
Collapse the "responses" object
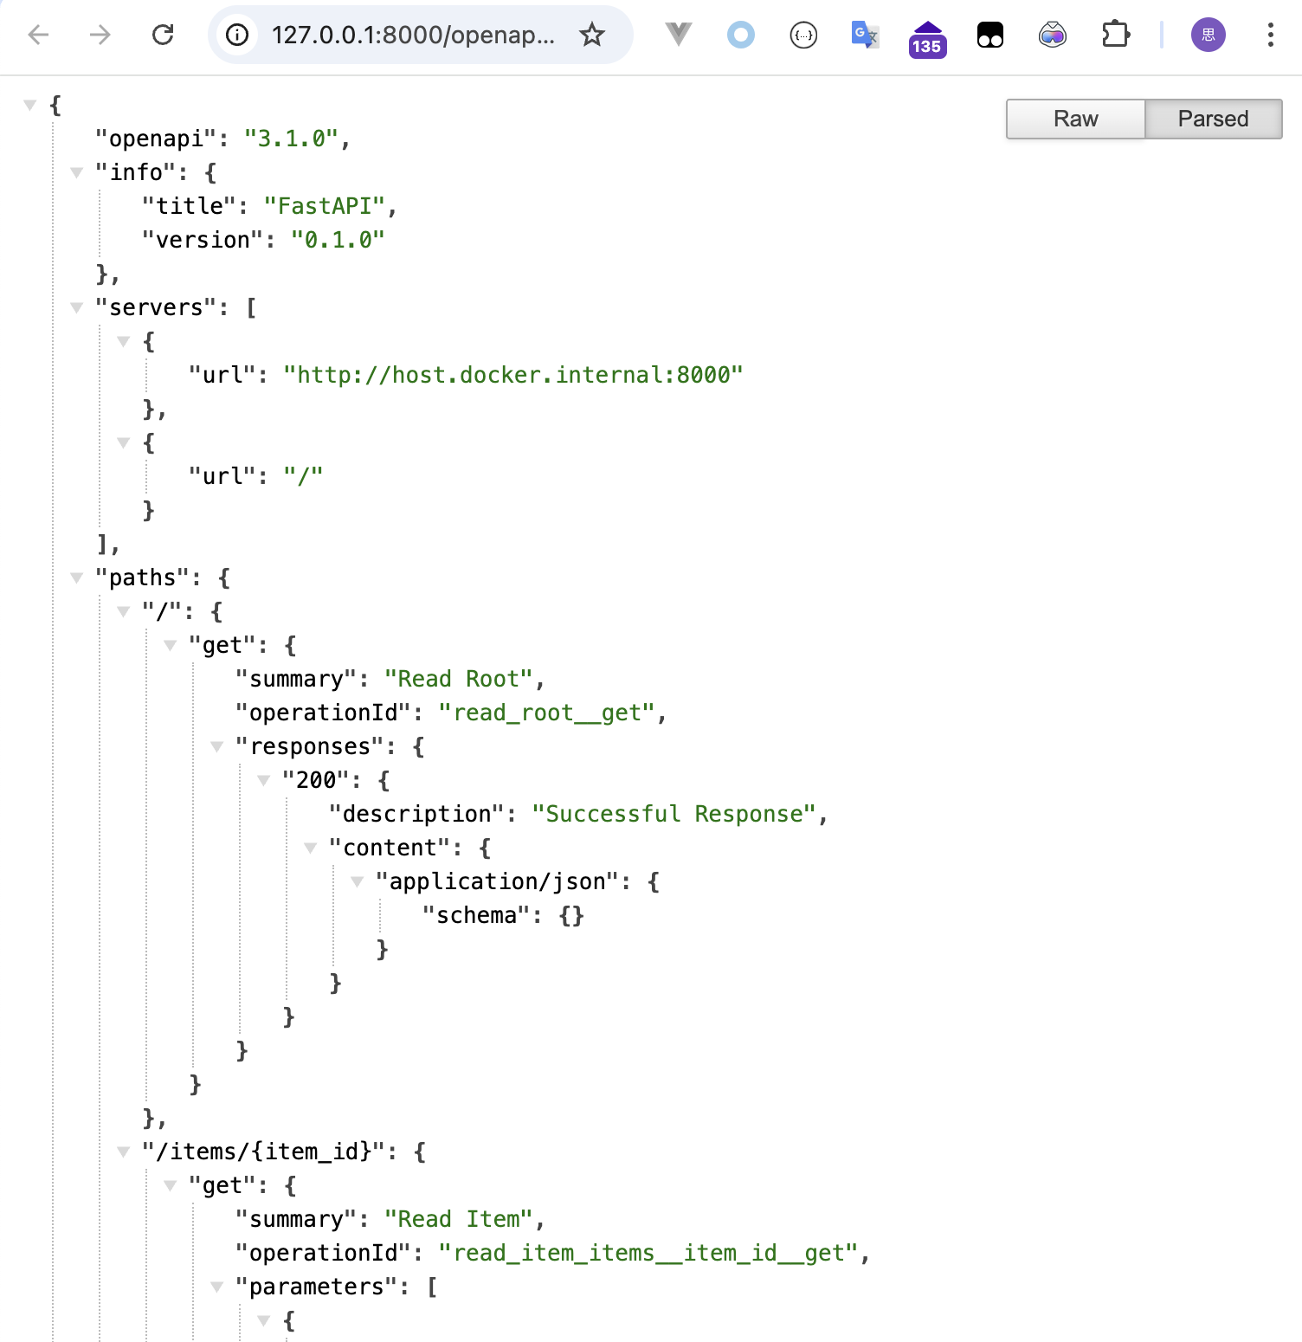click(217, 747)
